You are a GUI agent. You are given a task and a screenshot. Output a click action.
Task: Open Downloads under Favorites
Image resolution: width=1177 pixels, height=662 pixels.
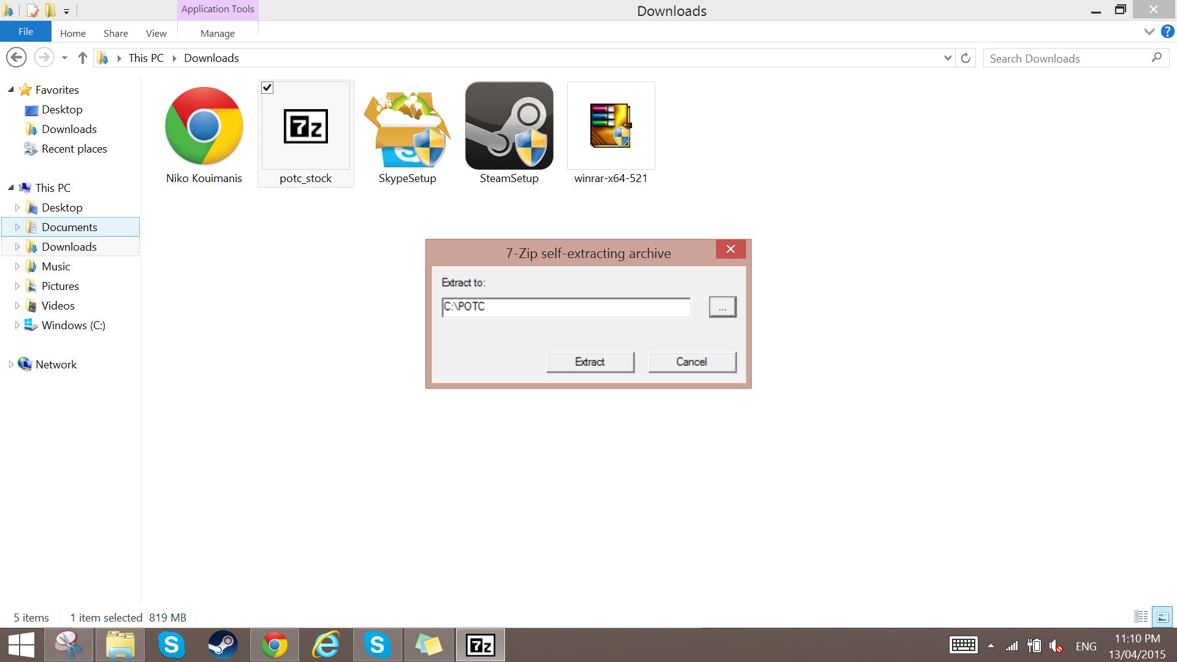coord(69,129)
